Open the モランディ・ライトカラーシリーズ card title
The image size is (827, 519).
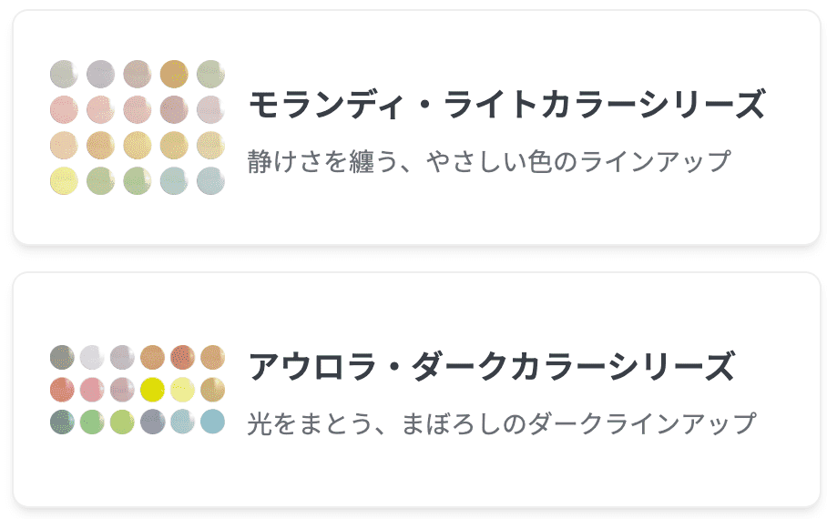coord(505,106)
